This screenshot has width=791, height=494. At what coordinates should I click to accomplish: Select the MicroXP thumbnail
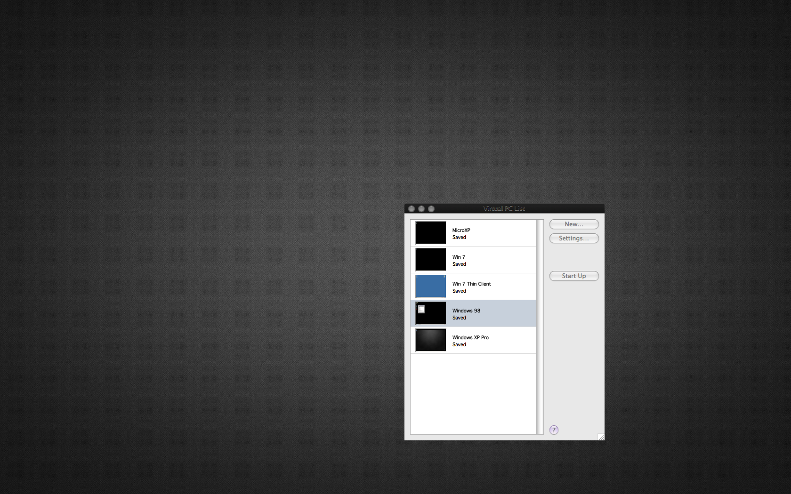coord(430,232)
